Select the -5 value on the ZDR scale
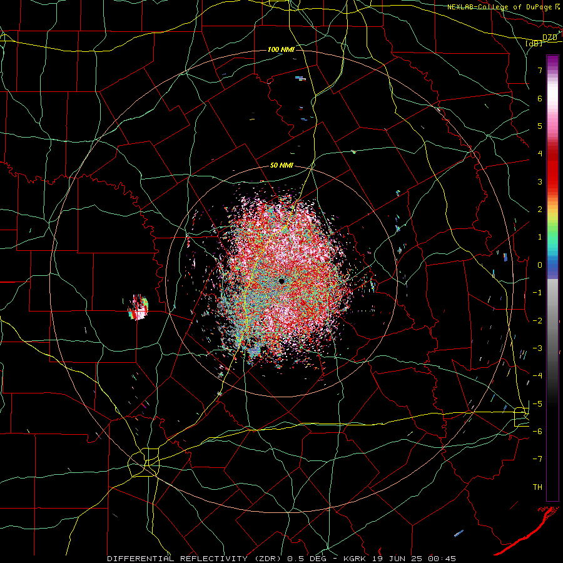Viewport: 563px width, 563px height. coord(537,404)
